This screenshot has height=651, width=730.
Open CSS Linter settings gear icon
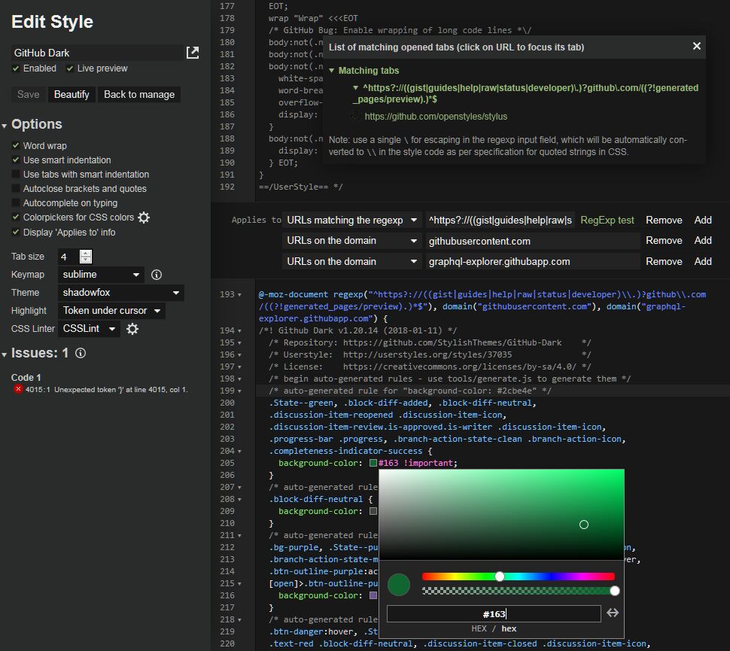tap(132, 329)
